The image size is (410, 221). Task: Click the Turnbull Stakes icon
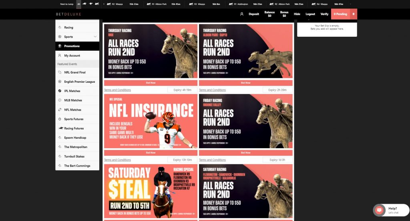60,156
